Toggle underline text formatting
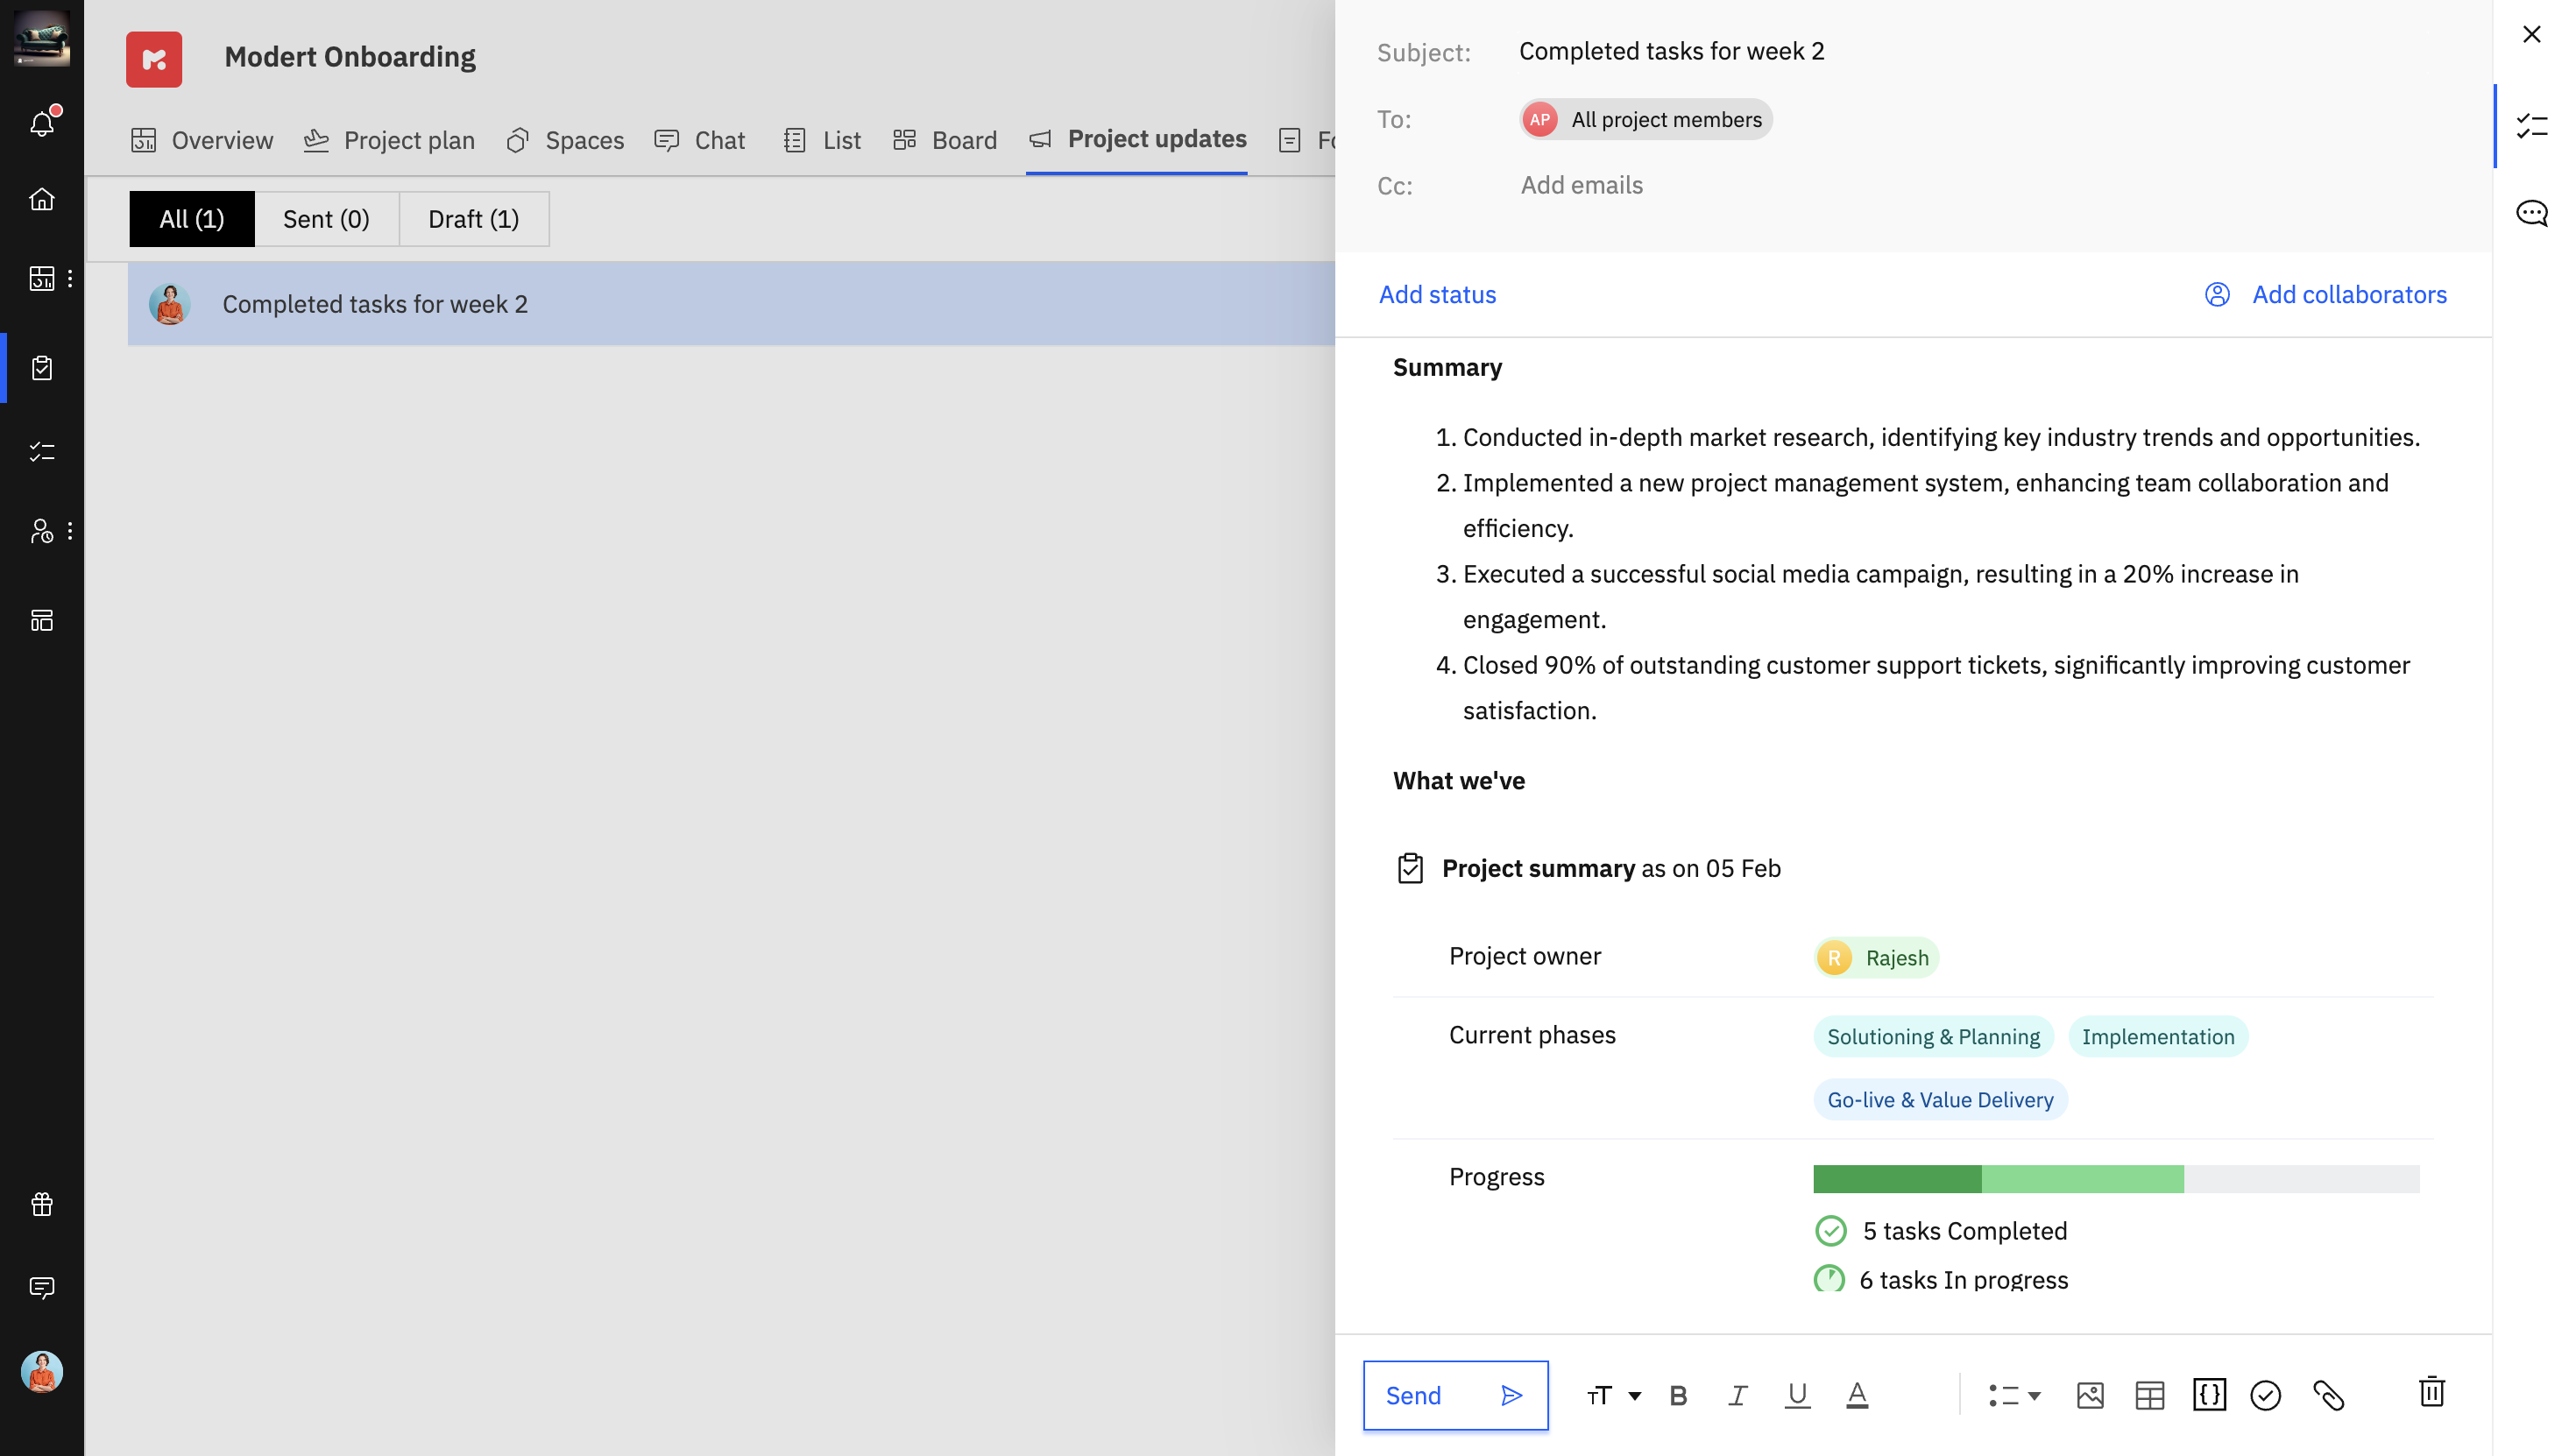Image resolution: width=2576 pixels, height=1456 pixels. (x=1797, y=1395)
